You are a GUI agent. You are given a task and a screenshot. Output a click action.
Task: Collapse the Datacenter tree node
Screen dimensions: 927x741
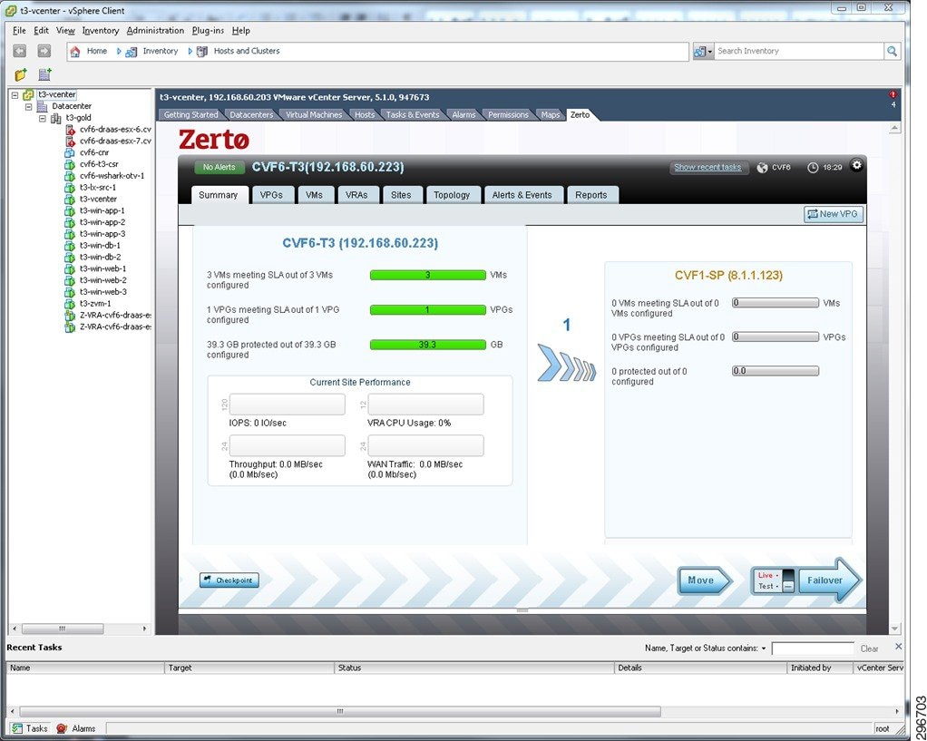coord(28,106)
